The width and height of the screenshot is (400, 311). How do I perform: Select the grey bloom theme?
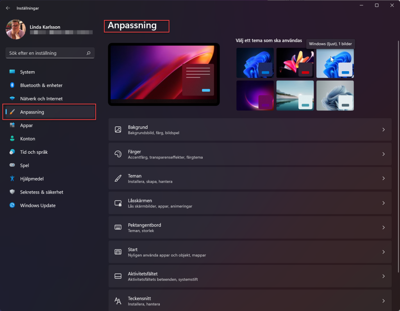point(335,95)
